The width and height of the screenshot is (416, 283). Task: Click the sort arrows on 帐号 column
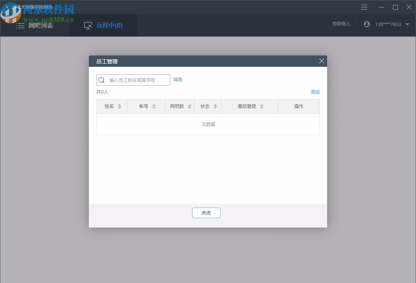154,106
